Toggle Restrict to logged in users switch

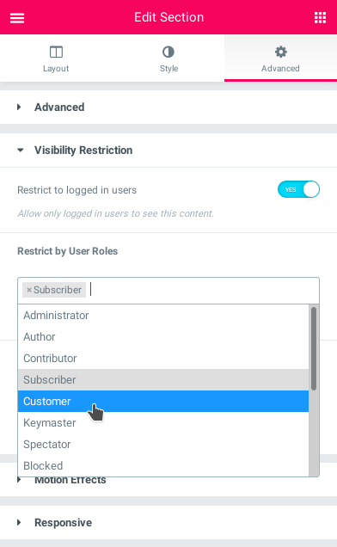point(298,189)
